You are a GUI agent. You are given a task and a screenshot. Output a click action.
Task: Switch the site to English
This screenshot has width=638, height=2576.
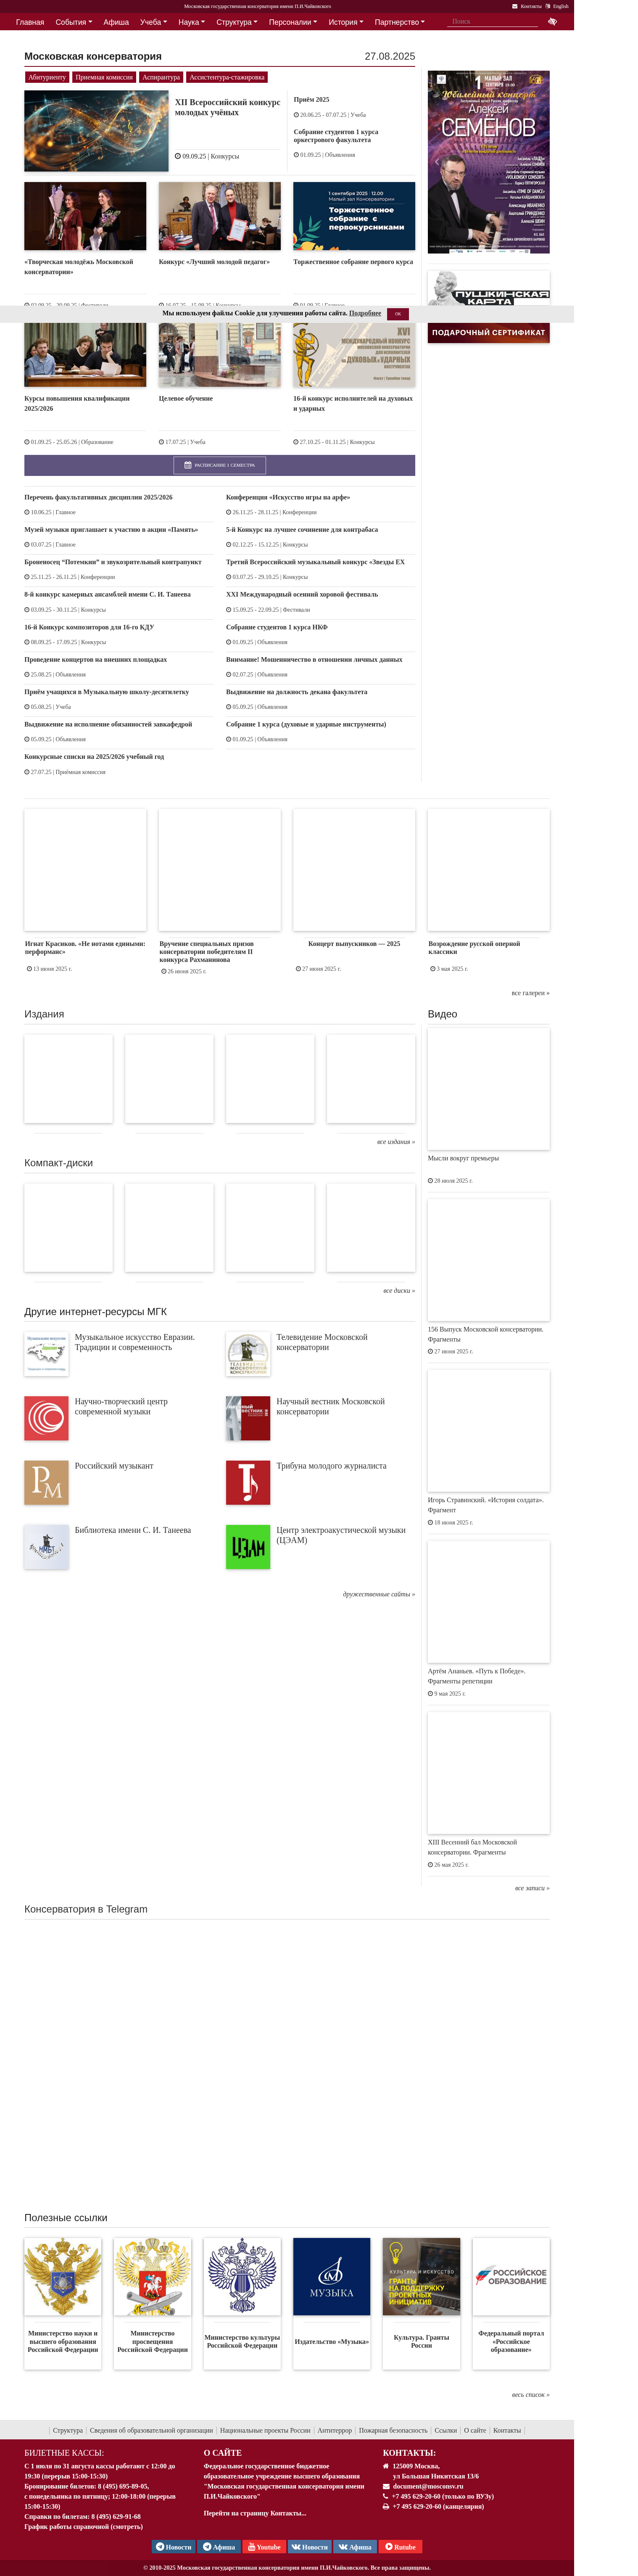(557, 6)
